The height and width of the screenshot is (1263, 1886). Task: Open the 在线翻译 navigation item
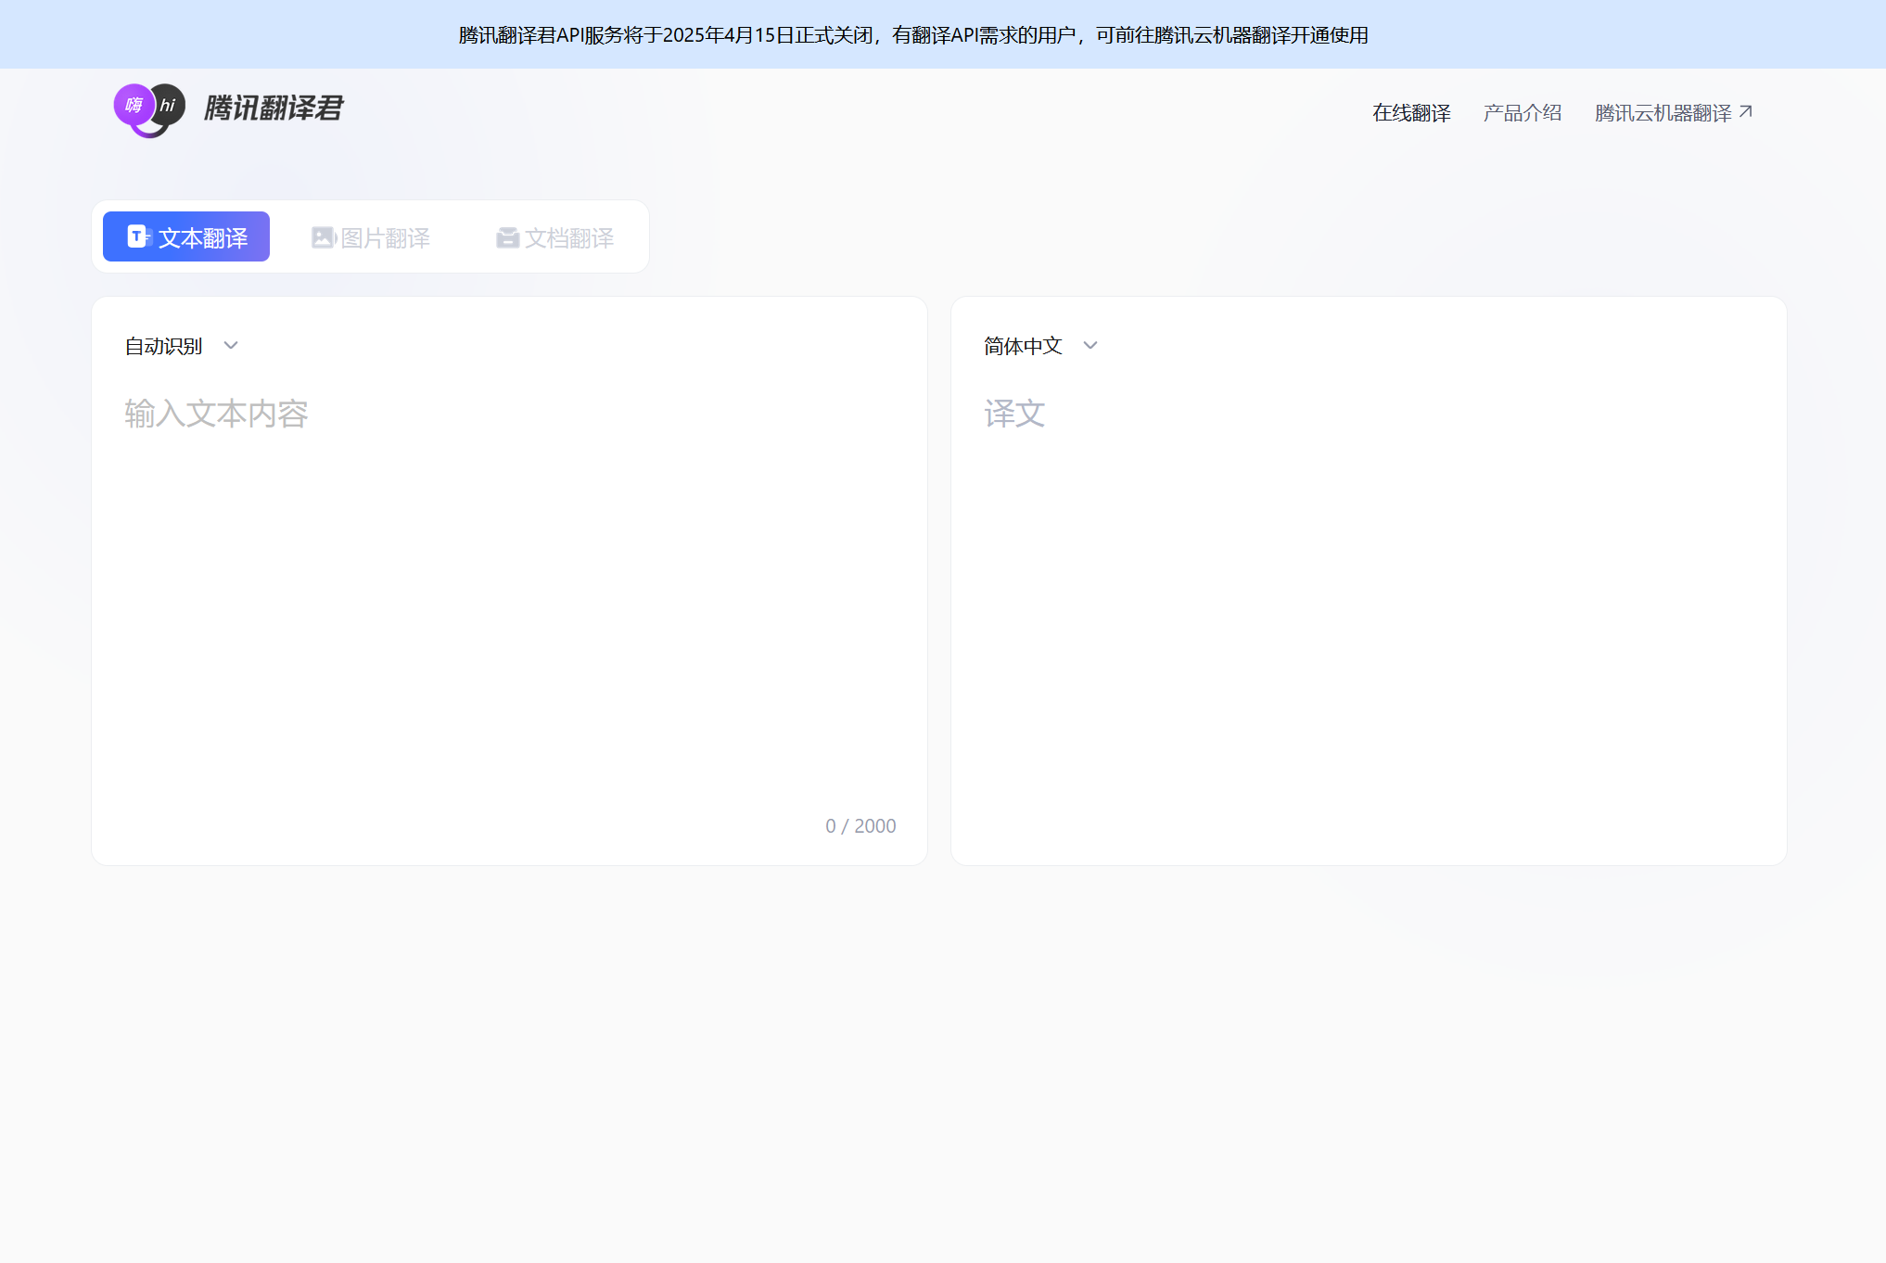(x=1411, y=112)
